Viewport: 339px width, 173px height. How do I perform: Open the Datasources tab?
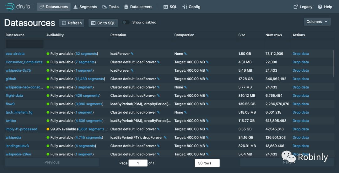point(54,7)
